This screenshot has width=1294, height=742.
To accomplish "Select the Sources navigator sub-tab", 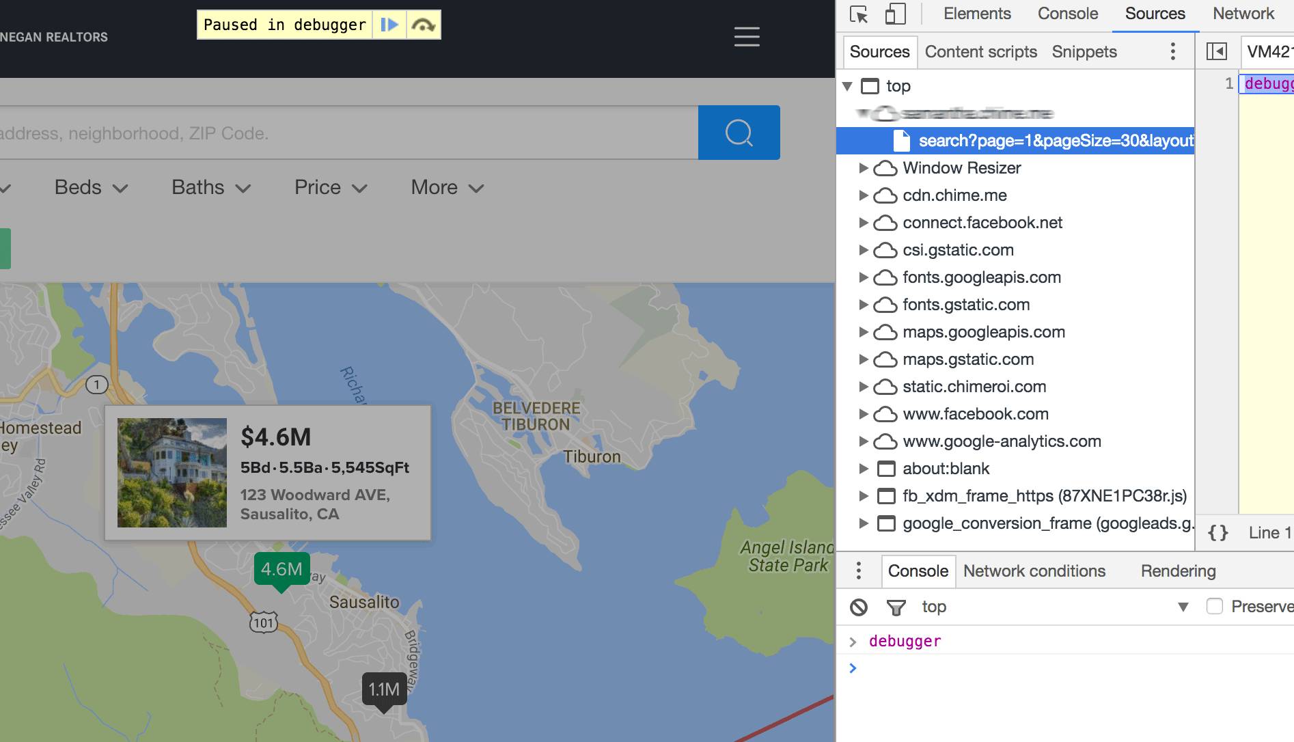I will coord(879,52).
